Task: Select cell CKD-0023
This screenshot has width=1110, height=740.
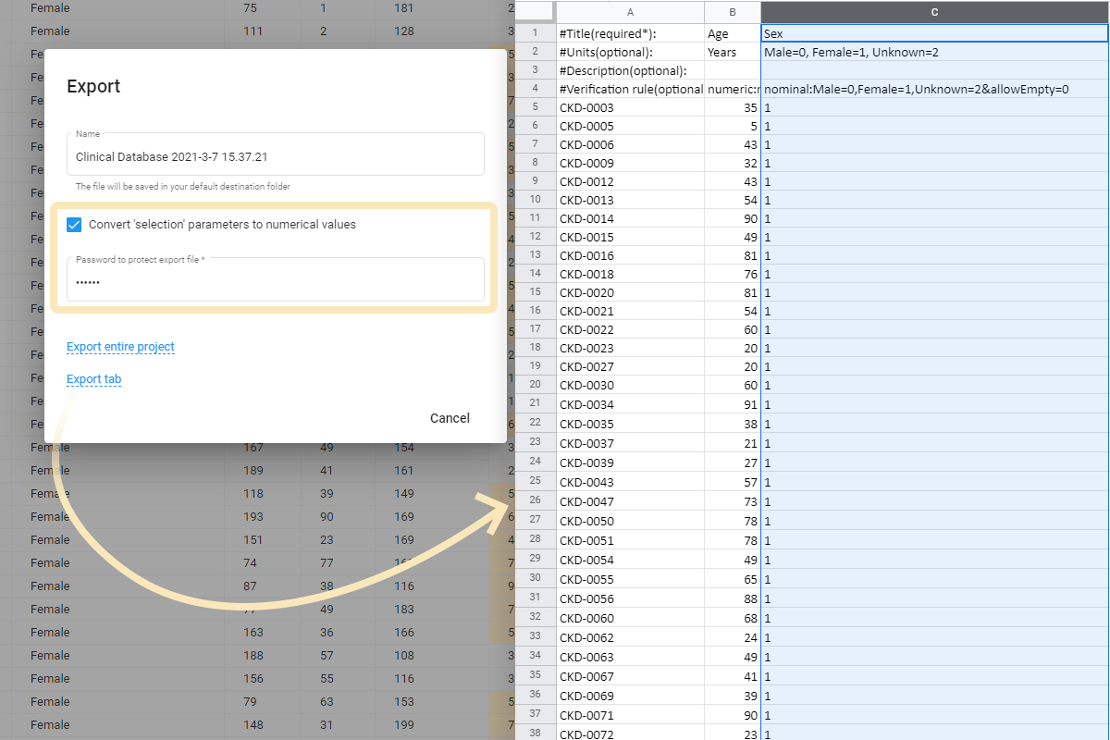Action: pyautogui.click(x=630, y=348)
